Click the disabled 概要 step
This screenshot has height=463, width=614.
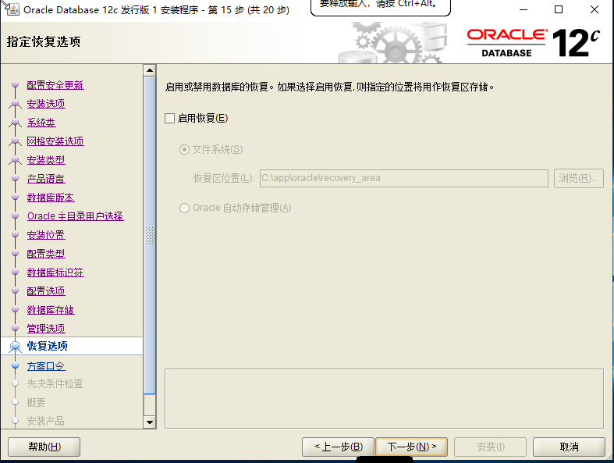pos(36,403)
